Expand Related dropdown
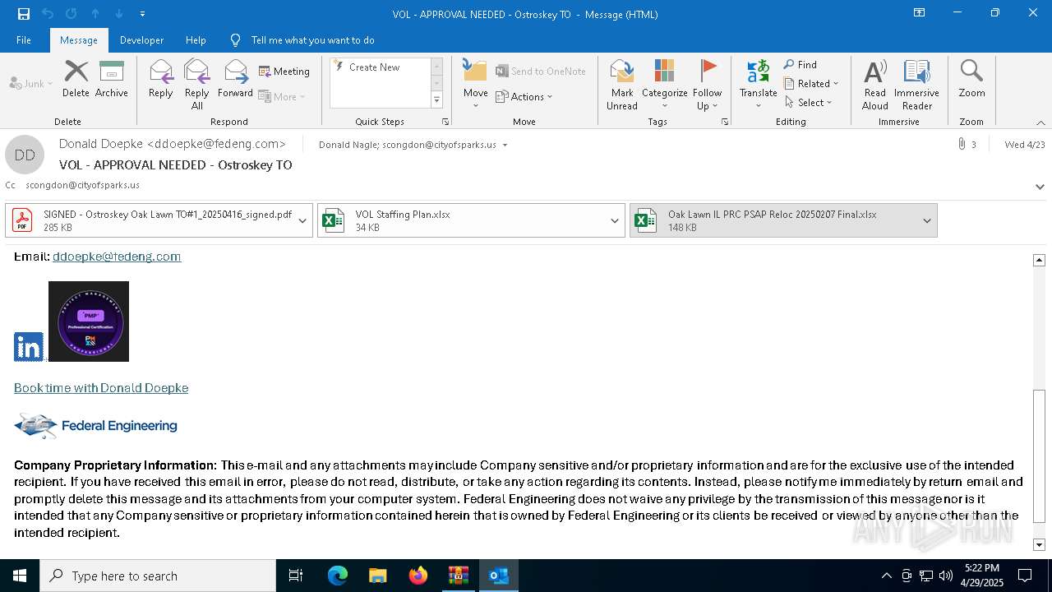This screenshot has height=592, width=1052. 811,84
